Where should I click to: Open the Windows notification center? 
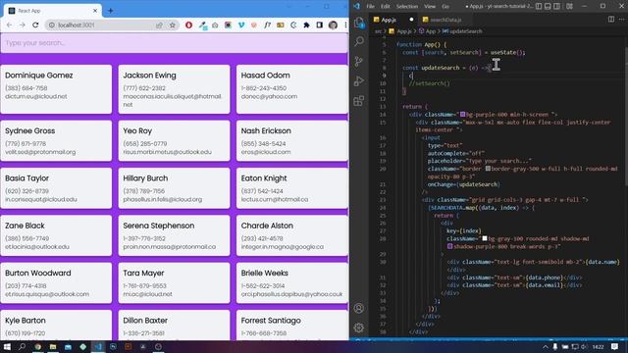(615, 346)
